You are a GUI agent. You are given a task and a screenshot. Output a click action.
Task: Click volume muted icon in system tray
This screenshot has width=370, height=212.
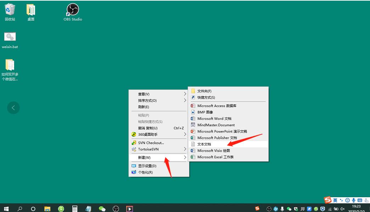[342, 209]
